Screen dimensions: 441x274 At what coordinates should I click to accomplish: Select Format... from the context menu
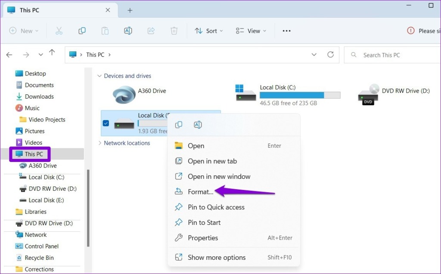click(200, 192)
